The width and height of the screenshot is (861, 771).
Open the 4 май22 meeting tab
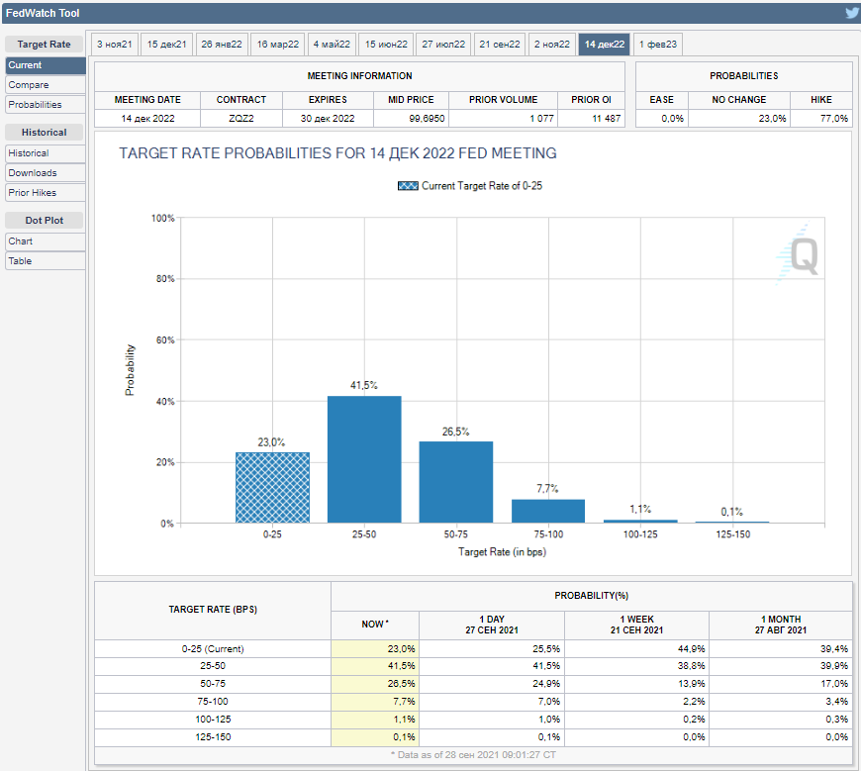pyautogui.click(x=332, y=45)
